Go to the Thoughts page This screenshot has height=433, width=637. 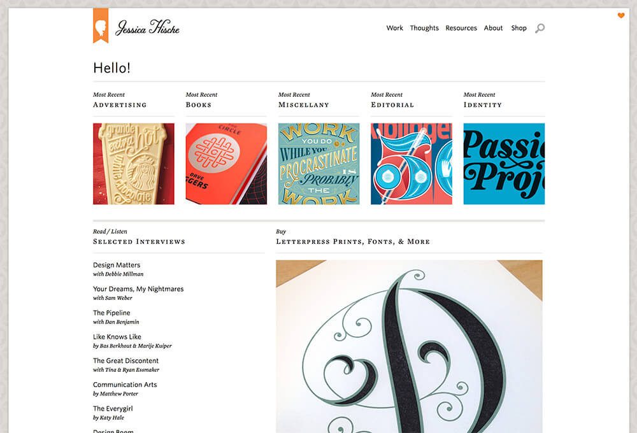point(424,28)
